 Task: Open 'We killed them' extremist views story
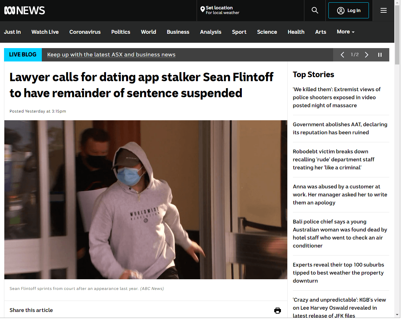(337, 98)
